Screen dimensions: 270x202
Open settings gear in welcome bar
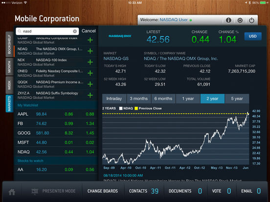coord(240,20)
